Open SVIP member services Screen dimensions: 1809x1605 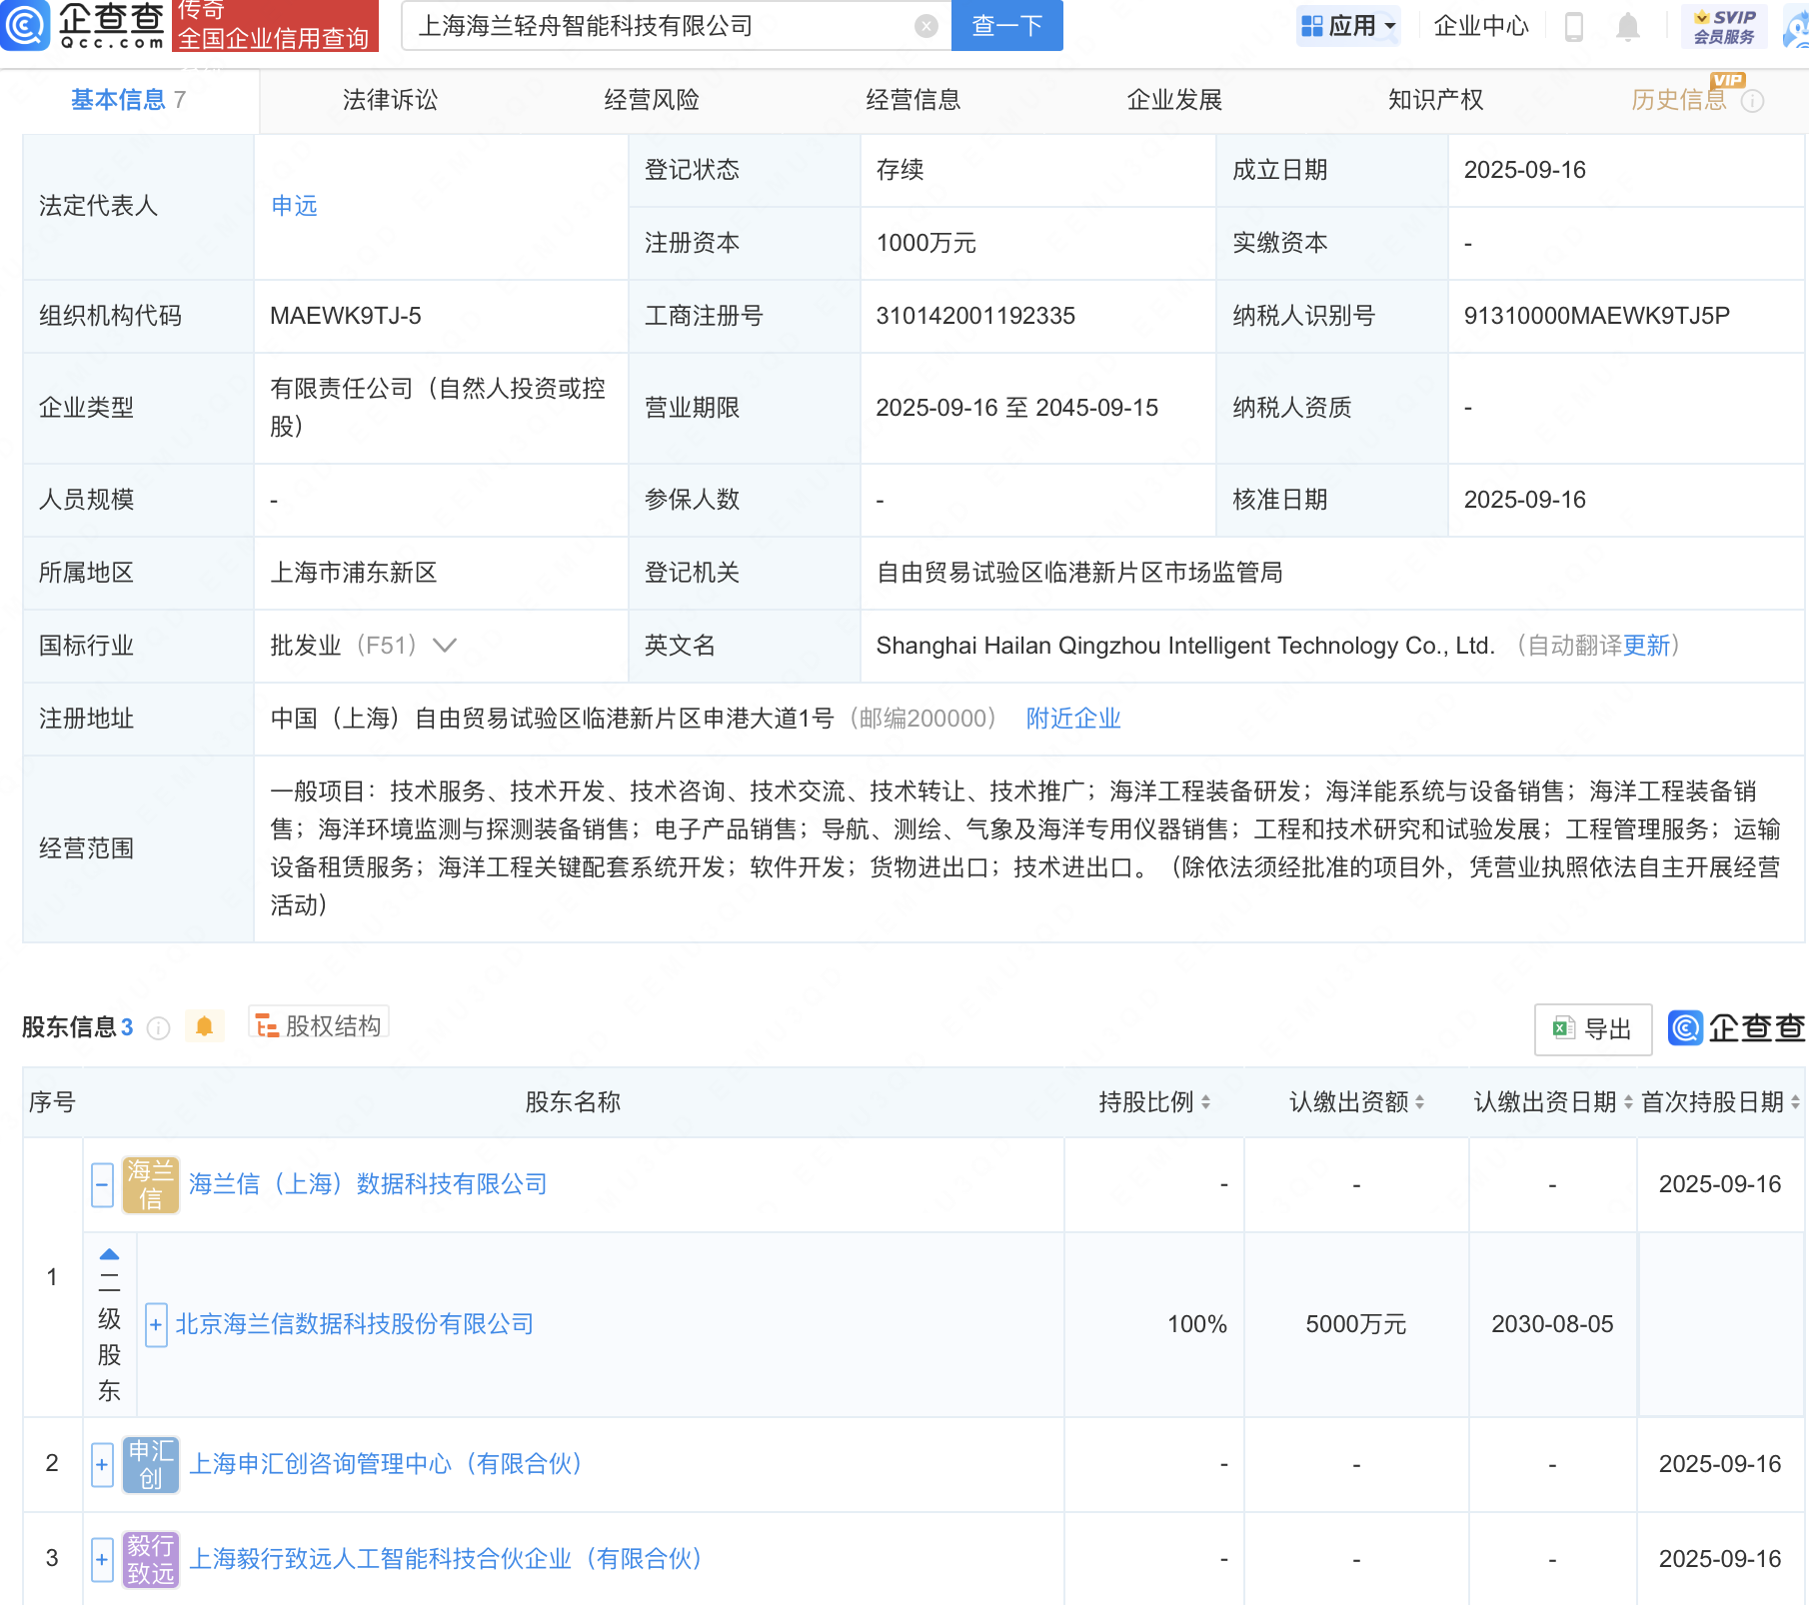1724,27
